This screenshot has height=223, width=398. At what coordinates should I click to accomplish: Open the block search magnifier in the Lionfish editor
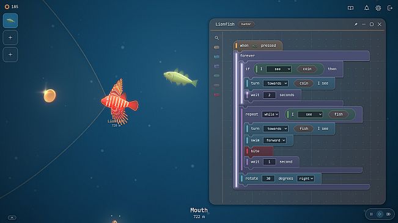click(x=216, y=38)
